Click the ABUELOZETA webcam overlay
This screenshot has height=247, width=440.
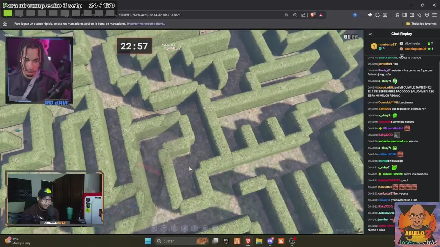[x=54, y=199]
